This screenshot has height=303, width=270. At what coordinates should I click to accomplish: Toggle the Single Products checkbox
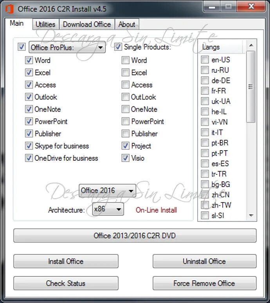click(x=118, y=47)
